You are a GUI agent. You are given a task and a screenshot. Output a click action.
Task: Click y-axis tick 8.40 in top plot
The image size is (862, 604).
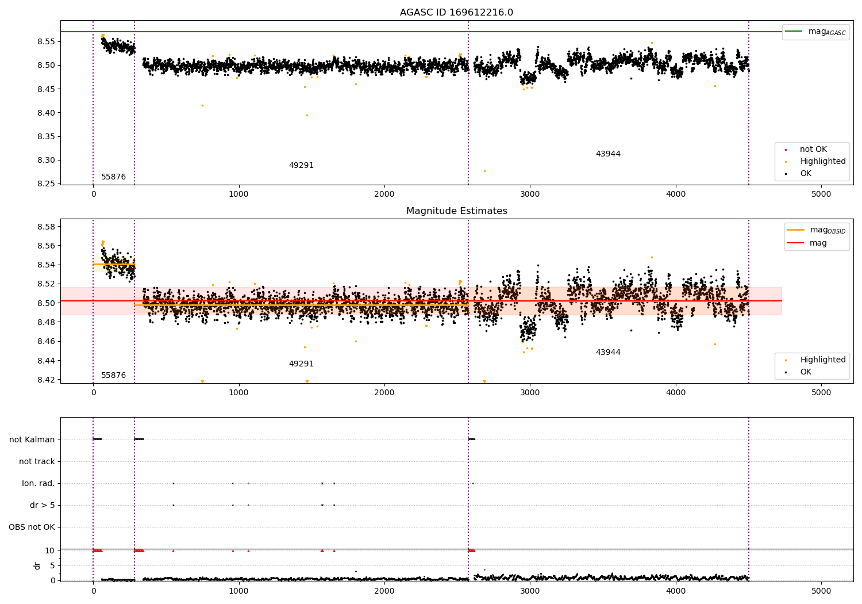[x=46, y=113]
